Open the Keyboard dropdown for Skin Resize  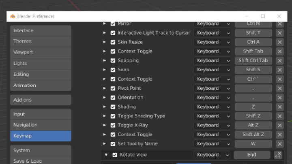212,42
